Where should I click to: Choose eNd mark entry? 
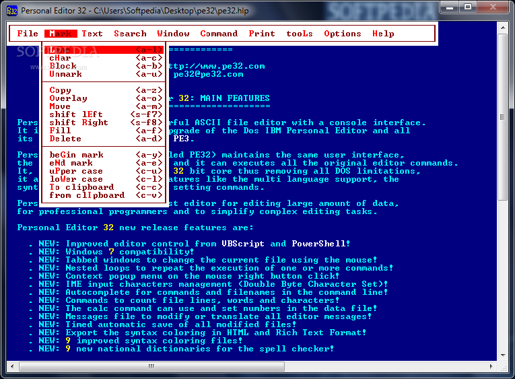104,163
